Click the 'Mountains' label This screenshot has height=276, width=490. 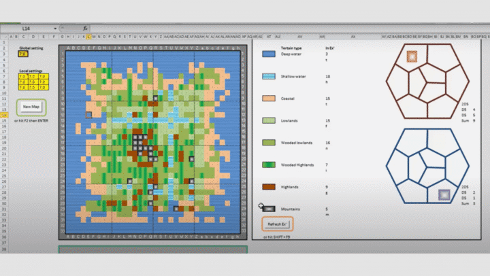point(291,209)
